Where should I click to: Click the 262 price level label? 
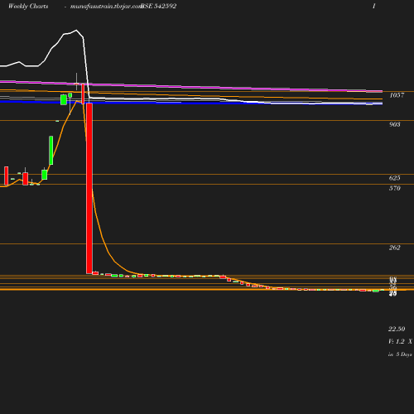click(x=395, y=248)
